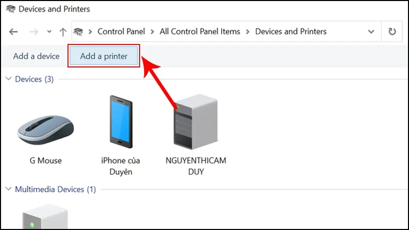The height and width of the screenshot is (230, 409).
Task: Click the Forward navigation arrow
Action: pos(34,32)
